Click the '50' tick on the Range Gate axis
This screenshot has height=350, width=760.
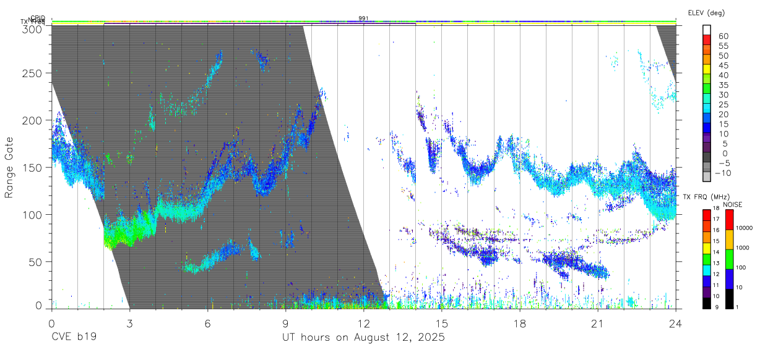[36, 262]
